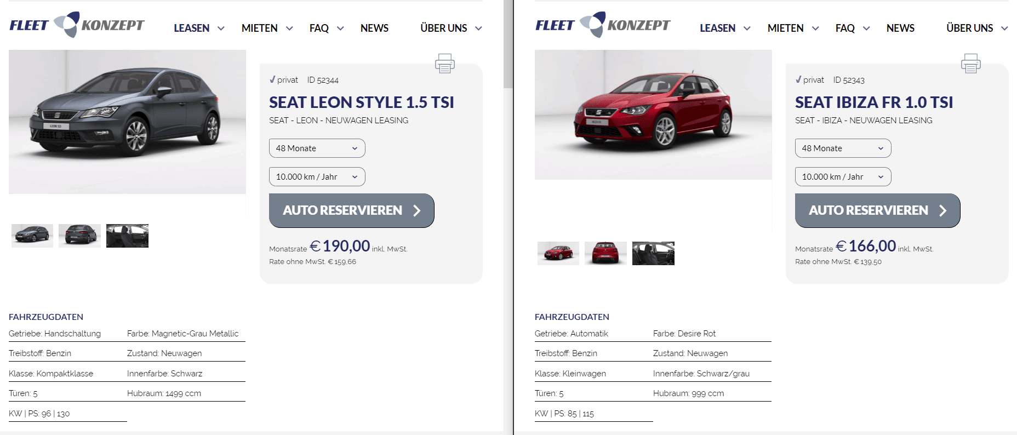Open ÜBER UNS menu in left page

coord(444,28)
